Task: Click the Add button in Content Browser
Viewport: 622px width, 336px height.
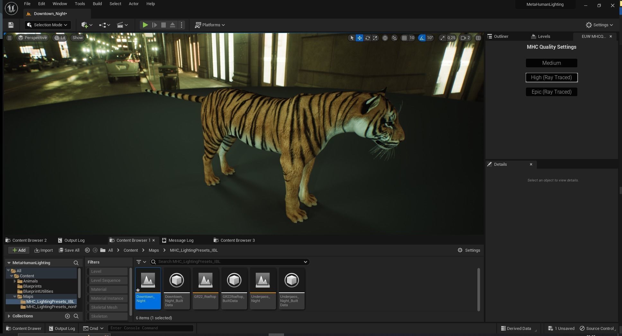Action: pos(19,250)
